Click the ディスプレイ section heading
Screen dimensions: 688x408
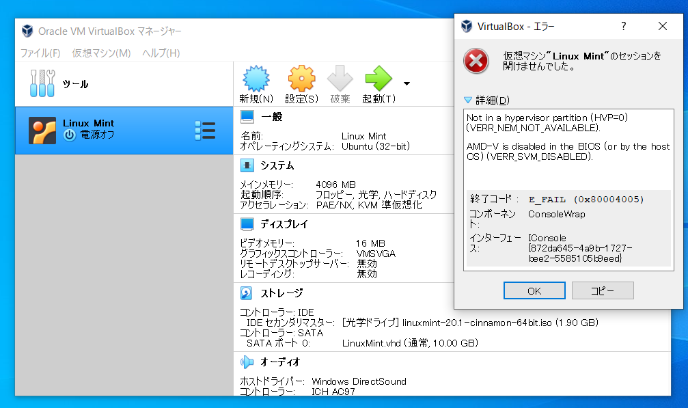point(284,224)
